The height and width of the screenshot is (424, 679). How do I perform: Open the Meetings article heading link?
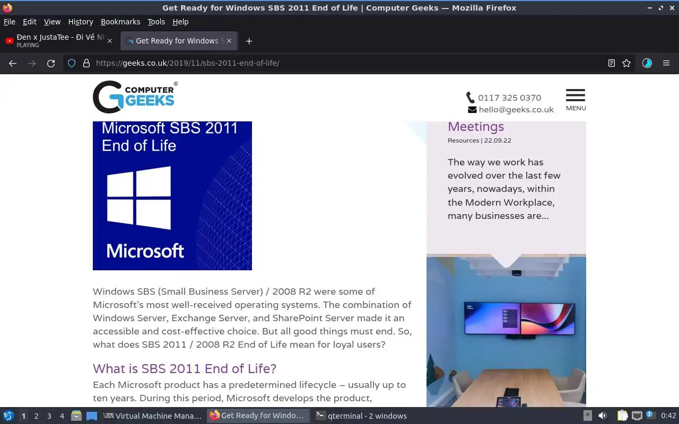(476, 127)
